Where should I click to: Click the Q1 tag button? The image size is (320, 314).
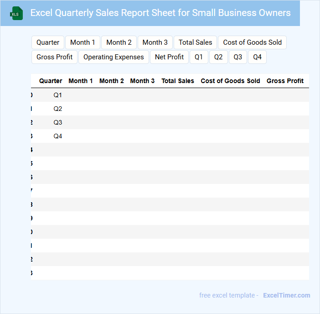[x=199, y=57]
